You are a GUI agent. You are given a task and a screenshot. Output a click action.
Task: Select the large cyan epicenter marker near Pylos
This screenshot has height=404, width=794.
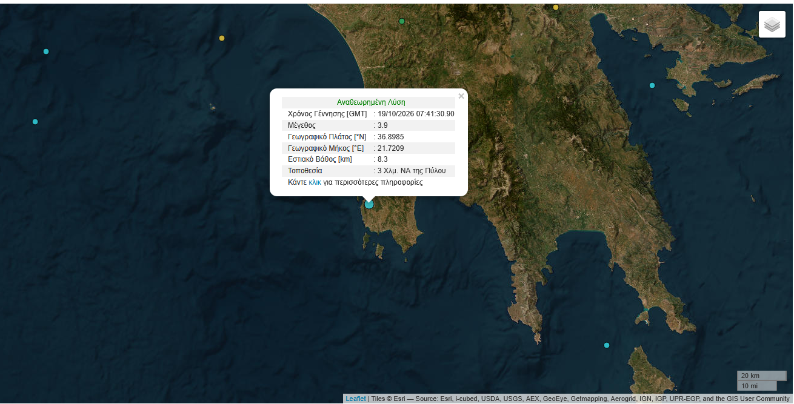click(369, 204)
